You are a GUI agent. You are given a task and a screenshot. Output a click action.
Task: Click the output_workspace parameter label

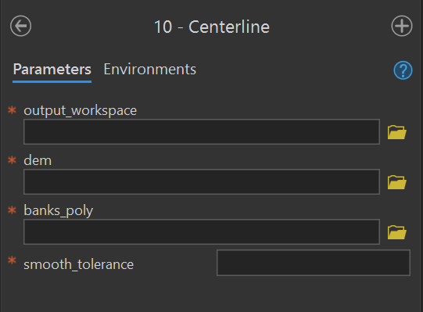tap(80, 111)
